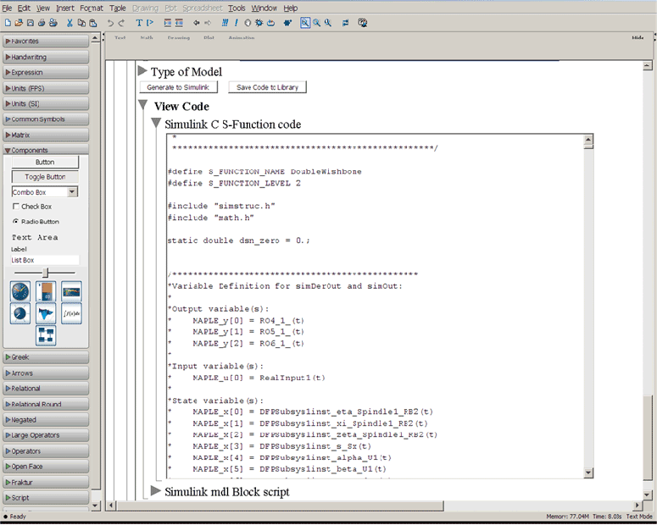Select the Radio Button component
The width and height of the screenshot is (657, 525).
click(x=16, y=222)
